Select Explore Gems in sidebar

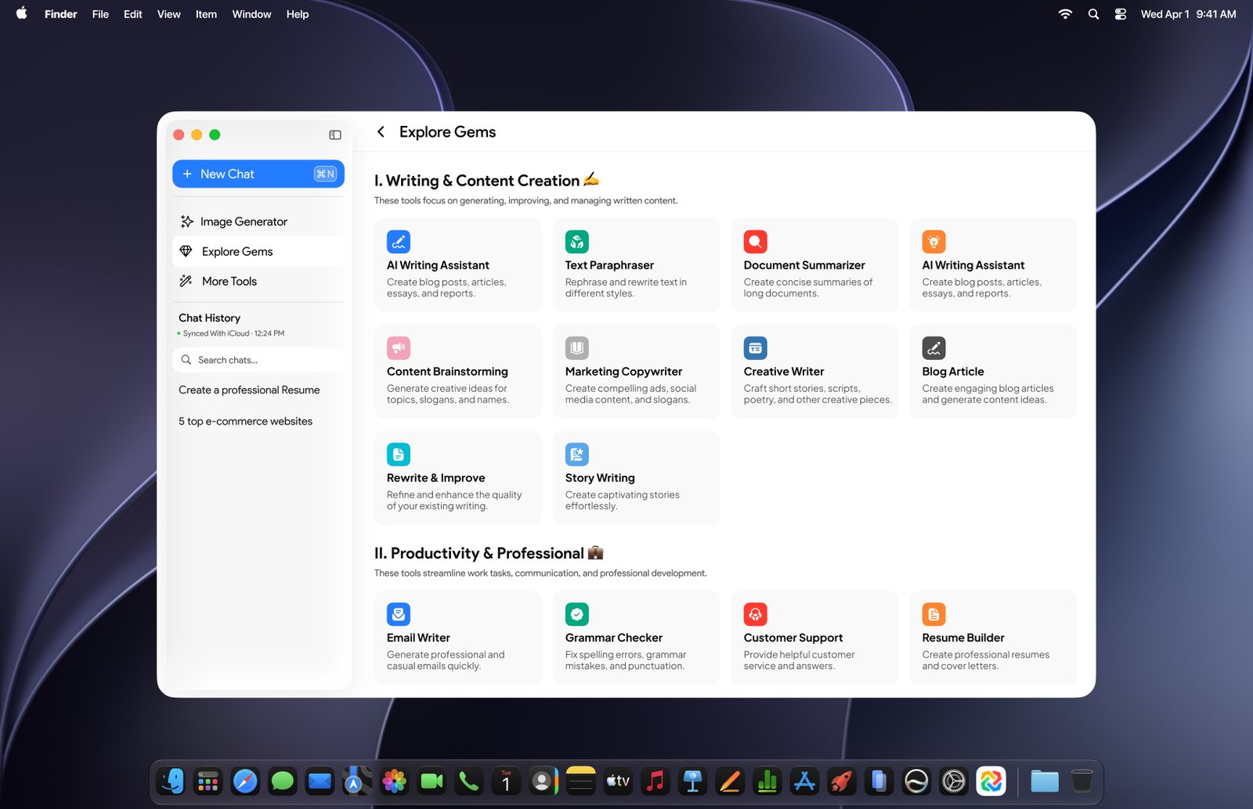pyautogui.click(x=258, y=251)
